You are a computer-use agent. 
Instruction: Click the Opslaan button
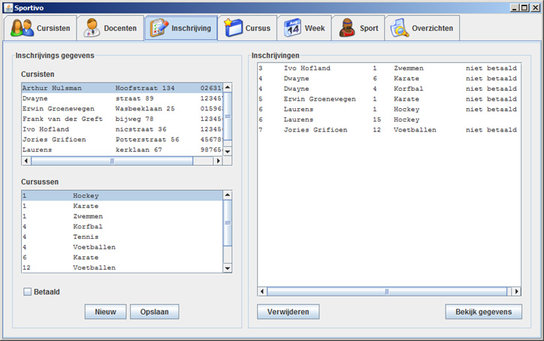[x=155, y=312]
